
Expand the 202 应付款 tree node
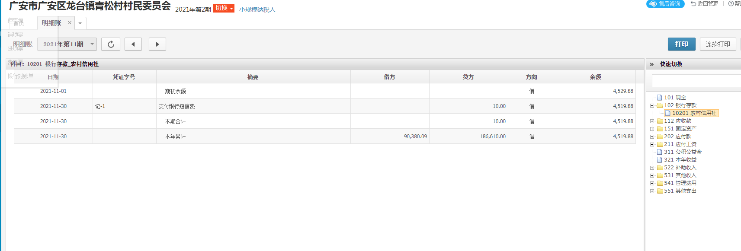652,137
